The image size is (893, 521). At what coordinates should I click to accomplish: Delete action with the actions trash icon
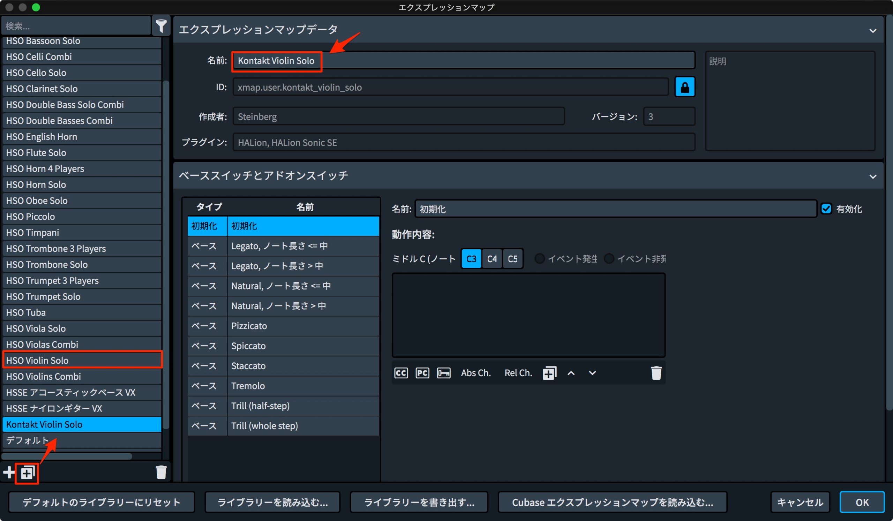[x=656, y=373]
